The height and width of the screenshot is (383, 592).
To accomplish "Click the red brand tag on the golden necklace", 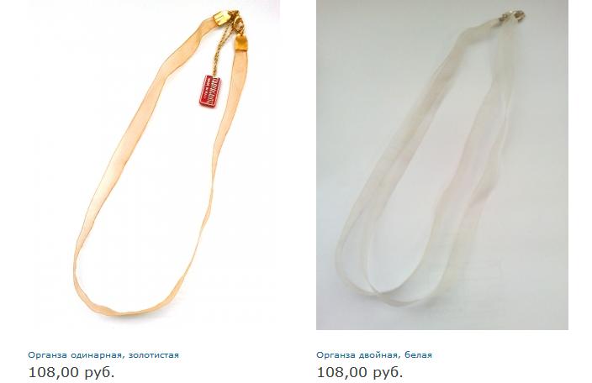I will (209, 92).
